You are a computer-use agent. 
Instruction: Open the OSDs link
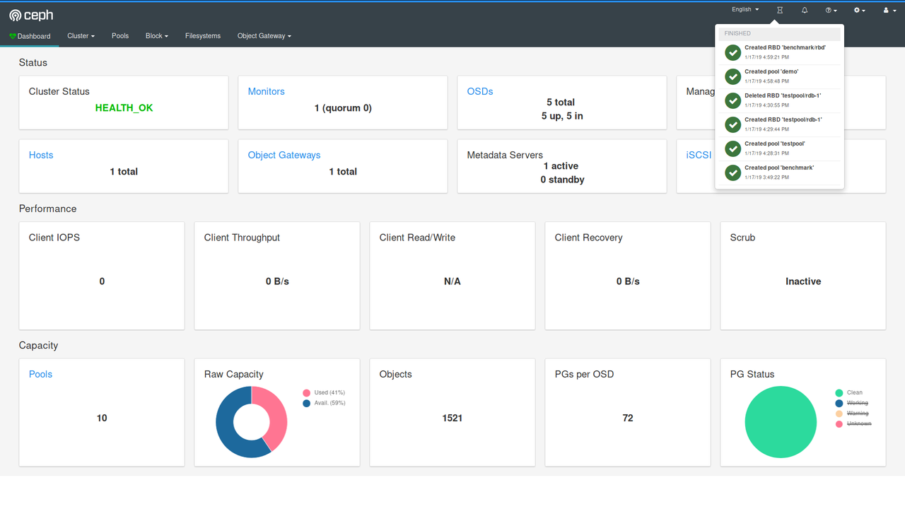(x=480, y=91)
